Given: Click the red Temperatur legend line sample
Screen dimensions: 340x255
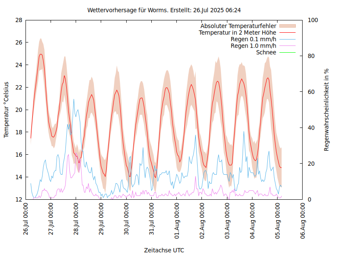Looking at the screenshot, I should point(287,32).
